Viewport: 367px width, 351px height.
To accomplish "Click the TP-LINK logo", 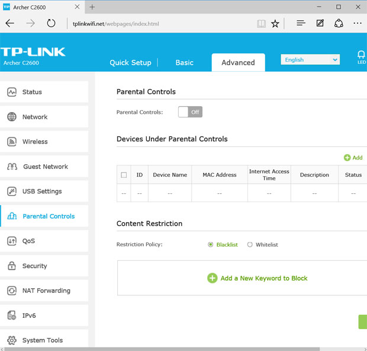I will tap(33, 52).
